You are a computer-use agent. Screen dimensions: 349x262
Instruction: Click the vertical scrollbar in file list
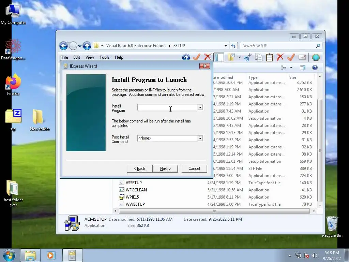pyautogui.click(x=320, y=150)
